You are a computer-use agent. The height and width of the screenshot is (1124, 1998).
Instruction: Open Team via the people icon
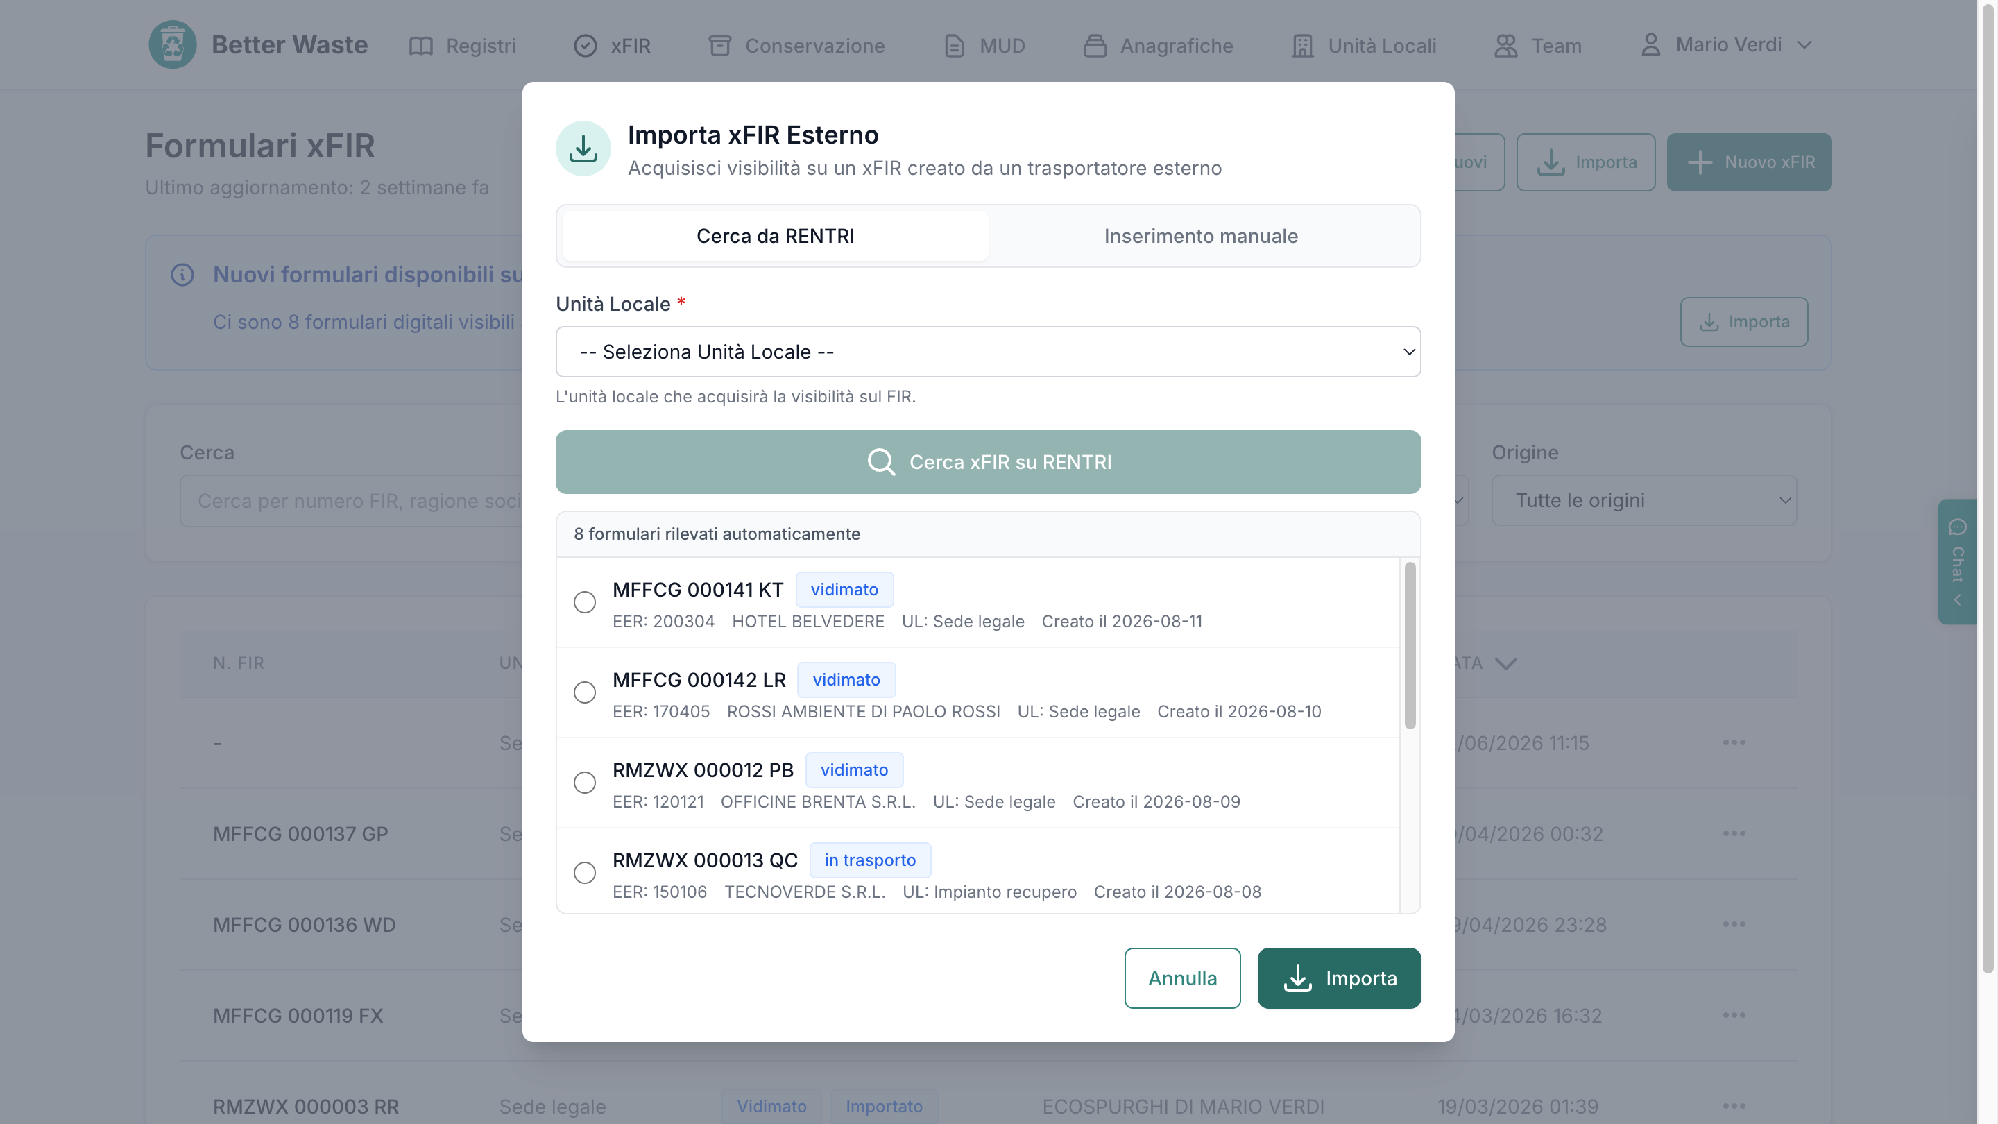(x=1505, y=46)
